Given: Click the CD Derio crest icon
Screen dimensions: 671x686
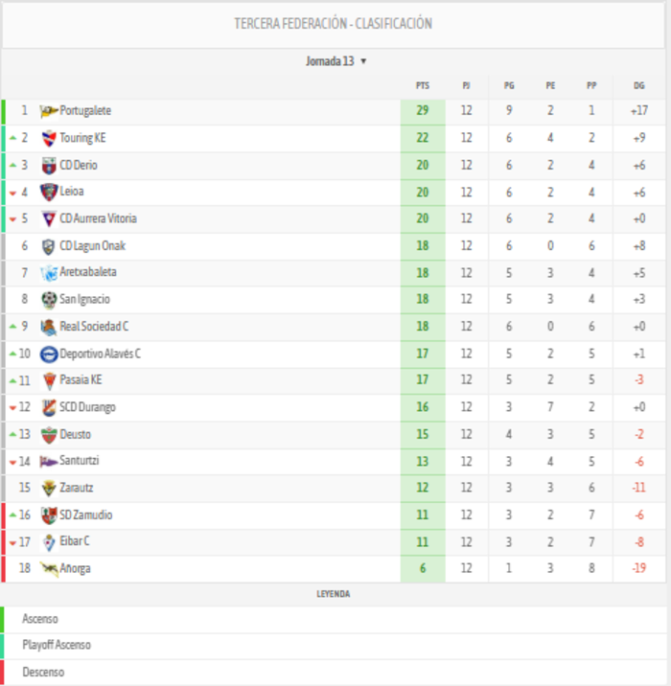Looking at the screenshot, I should [x=49, y=165].
